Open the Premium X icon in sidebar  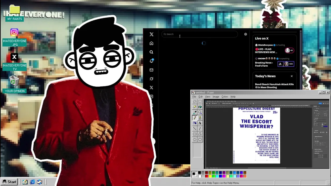coord(152,88)
